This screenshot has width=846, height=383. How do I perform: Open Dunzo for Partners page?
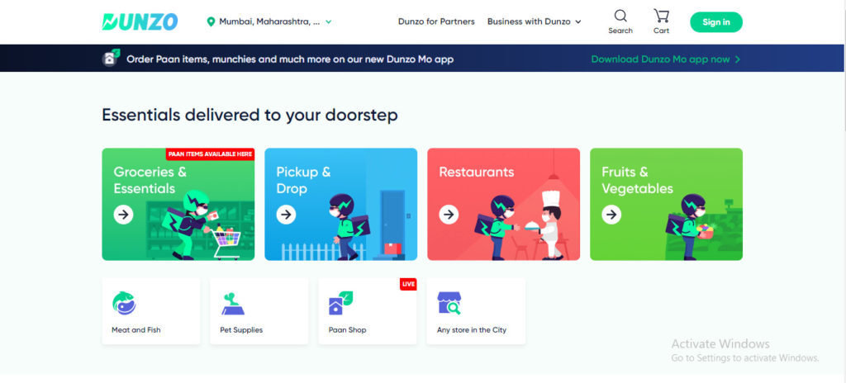(x=436, y=21)
